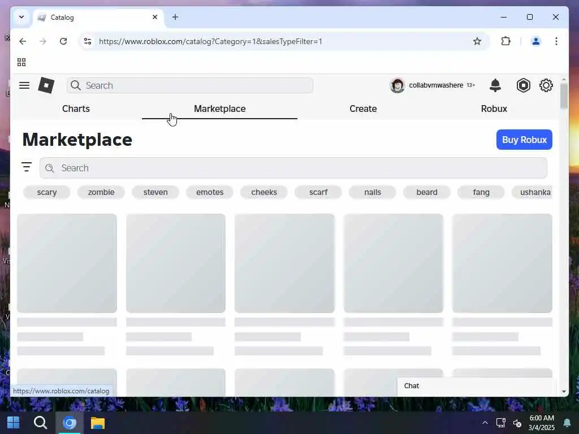Click the page vertical scrollbar thumb

click(564, 96)
